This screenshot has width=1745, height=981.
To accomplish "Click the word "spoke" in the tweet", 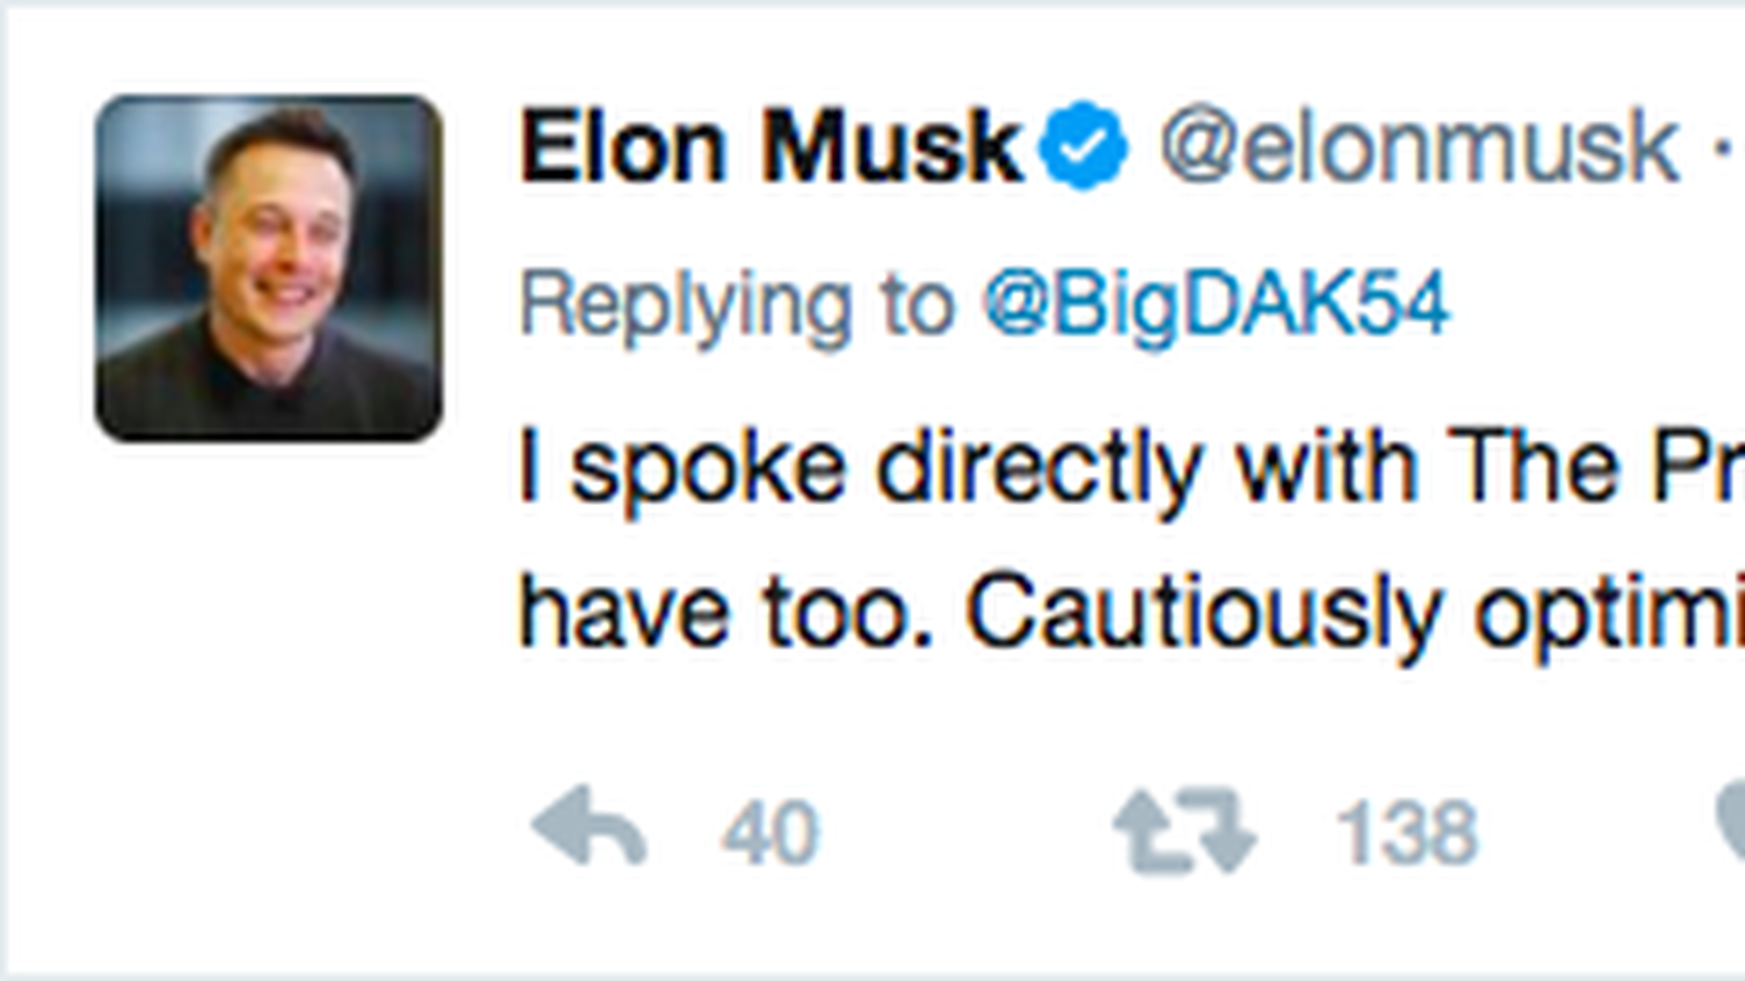I will (x=709, y=470).
